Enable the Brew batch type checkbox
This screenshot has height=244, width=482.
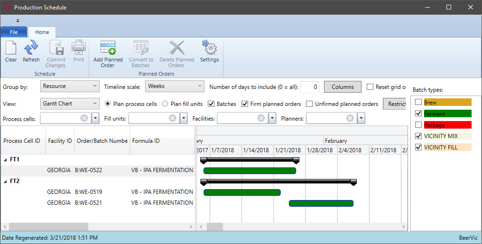point(418,102)
